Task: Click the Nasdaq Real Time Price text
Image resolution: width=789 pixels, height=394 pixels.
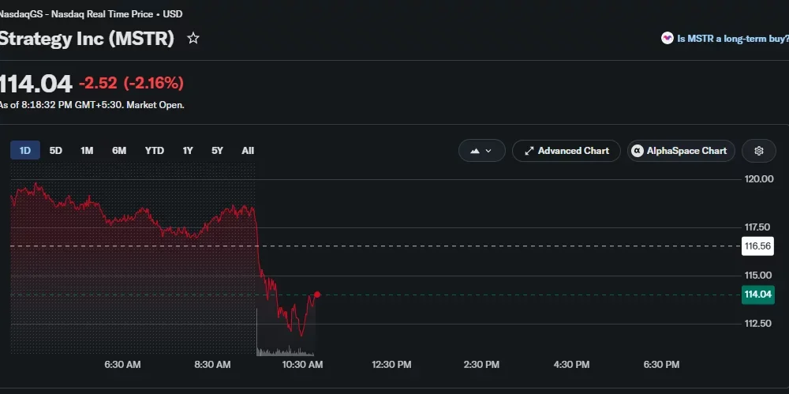Action: [x=102, y=14]
